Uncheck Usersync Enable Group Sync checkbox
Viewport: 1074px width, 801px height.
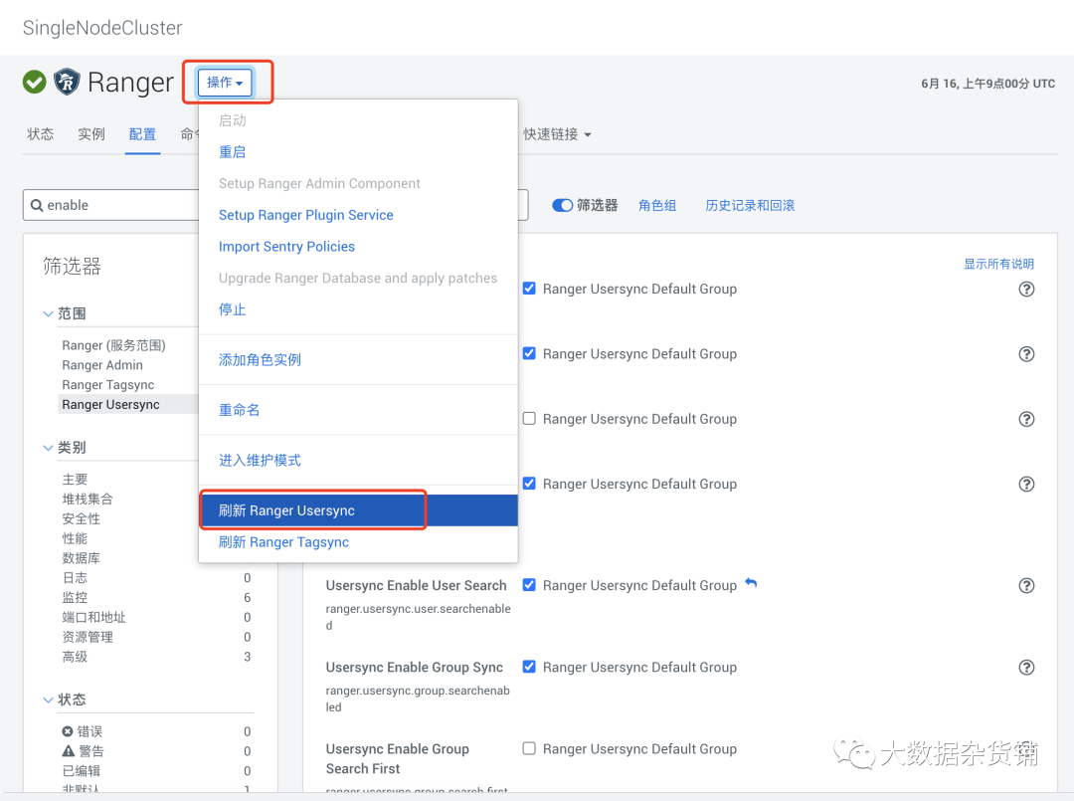529,666
